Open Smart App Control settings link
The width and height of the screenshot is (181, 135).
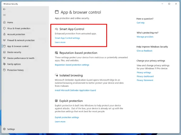(67, 38)
